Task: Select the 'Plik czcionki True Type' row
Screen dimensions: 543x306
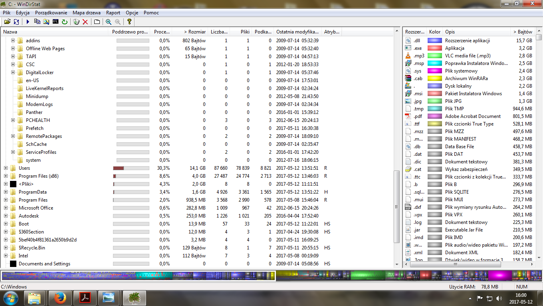Action: point(470,124)
